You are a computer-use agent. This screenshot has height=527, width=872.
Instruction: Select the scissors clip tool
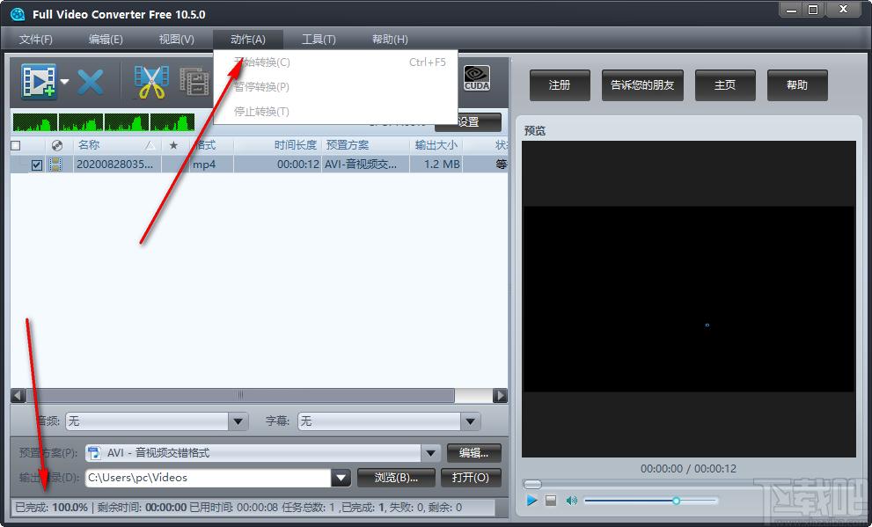151,83
